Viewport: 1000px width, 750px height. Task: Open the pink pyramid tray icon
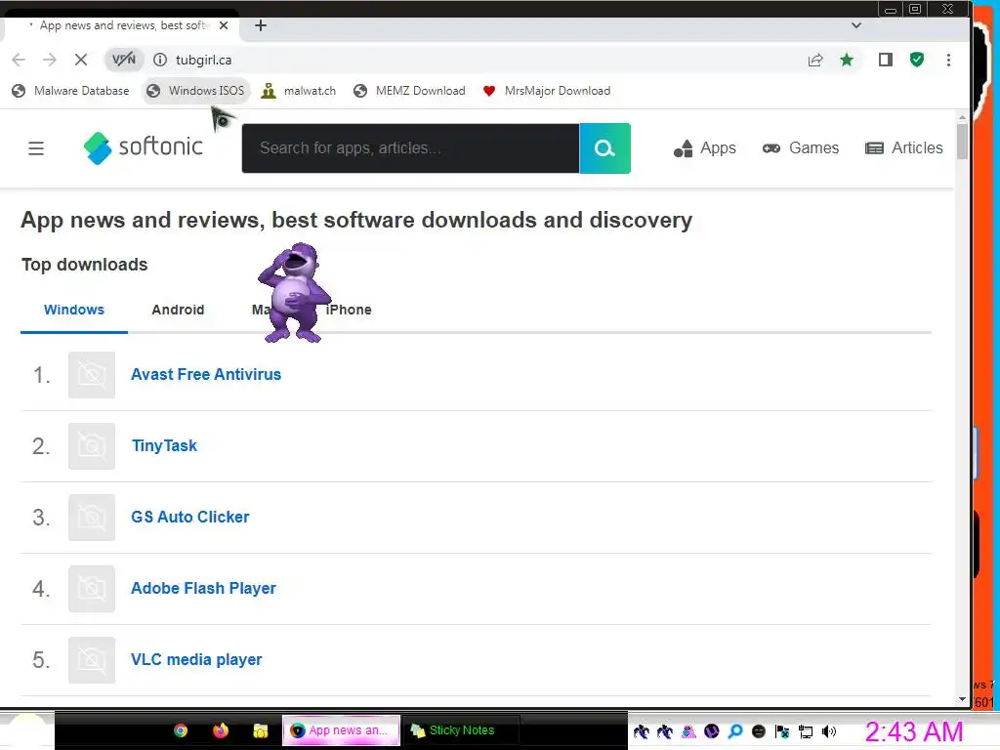(x=688, y=731)
